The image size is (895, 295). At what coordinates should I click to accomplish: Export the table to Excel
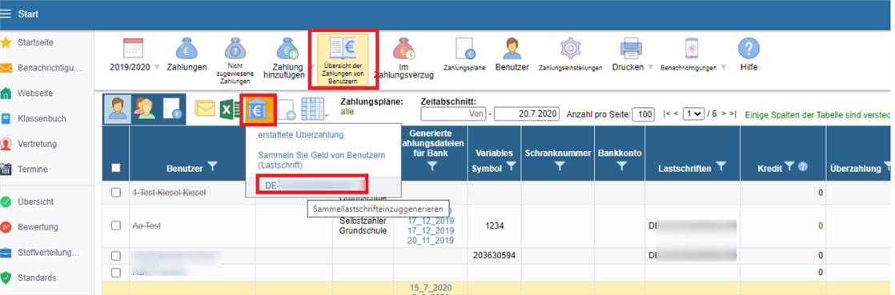[230, 109]
